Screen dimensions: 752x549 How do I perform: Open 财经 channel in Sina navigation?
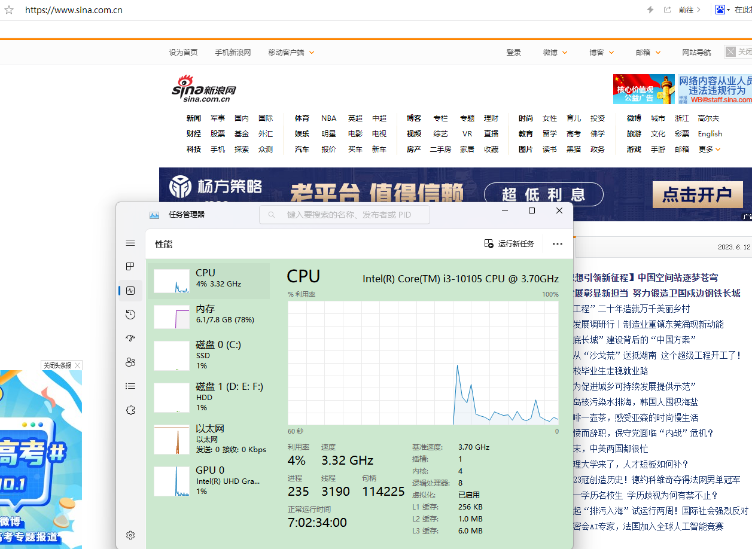tap(194, 134)
